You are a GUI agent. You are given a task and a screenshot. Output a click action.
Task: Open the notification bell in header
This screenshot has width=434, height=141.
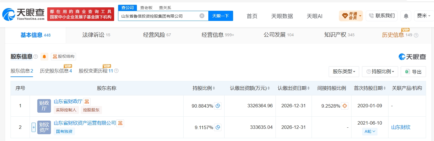pyautogui.click(x=406, y=16)
